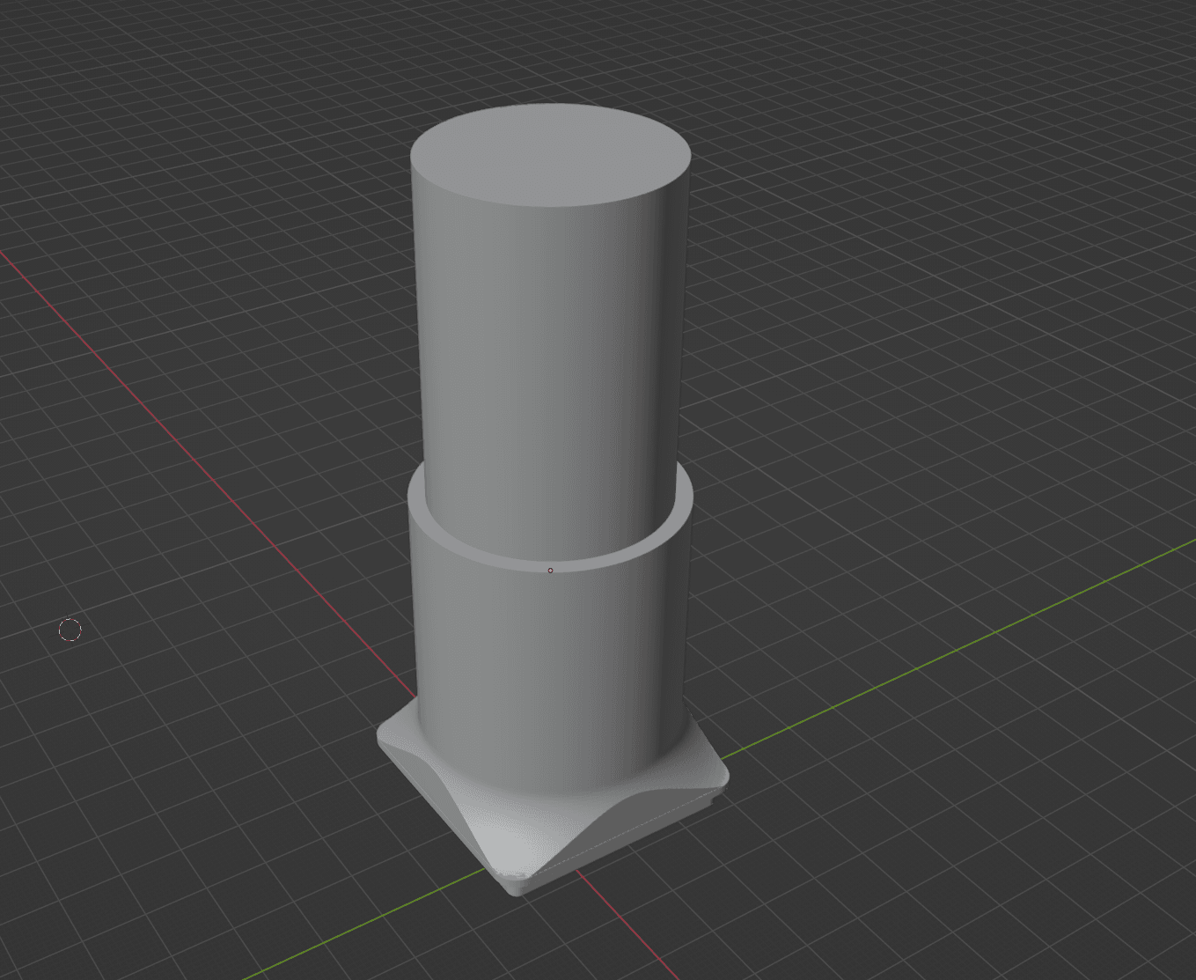Click the wider lower cylinder's side wall
Image resolution: width=1196 pixels, height=980 pixels.
point(551,678)
